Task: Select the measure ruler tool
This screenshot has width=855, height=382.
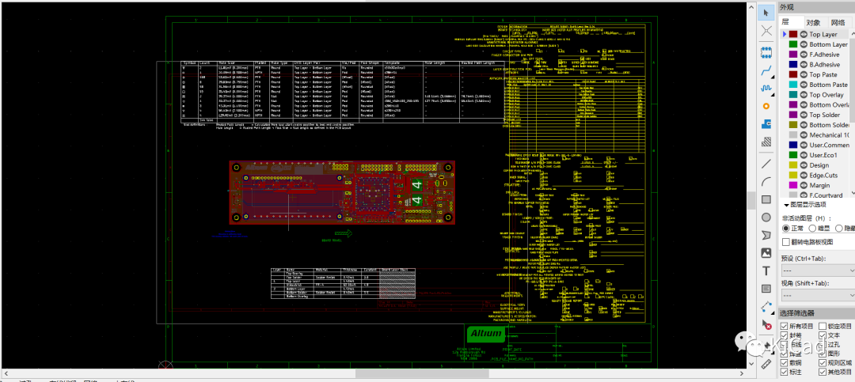Action: [766, 364]
